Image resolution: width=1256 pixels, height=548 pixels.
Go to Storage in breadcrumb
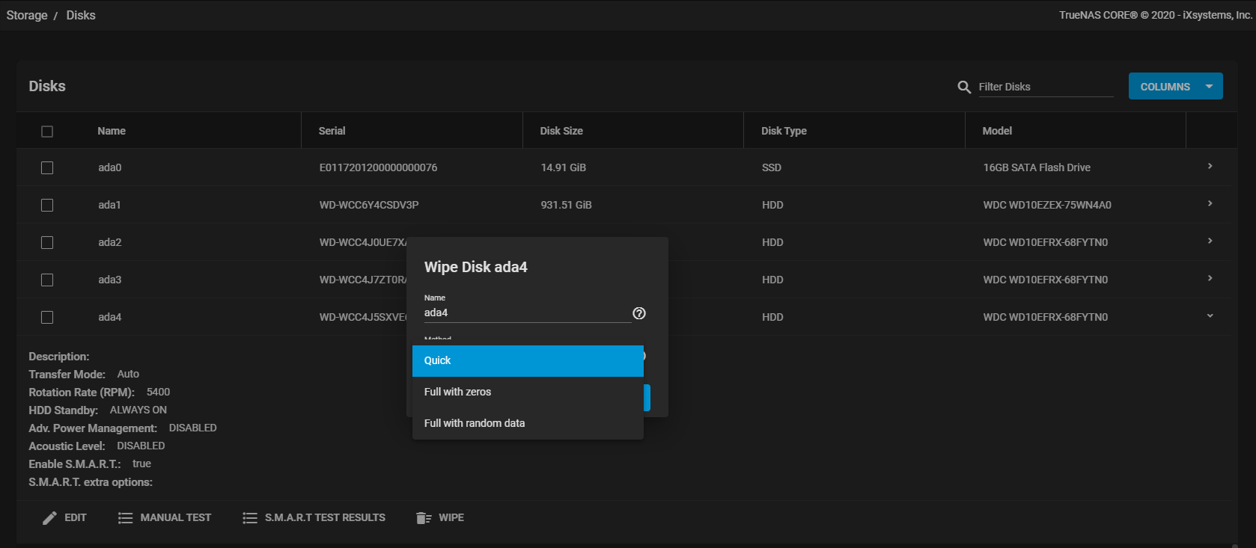27,16
